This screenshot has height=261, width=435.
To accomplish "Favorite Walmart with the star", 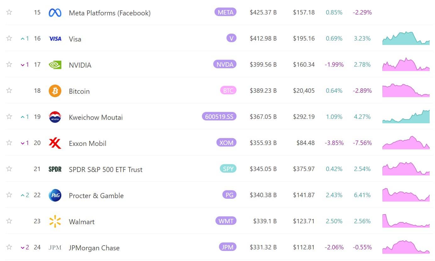I will pyautogui.click(x=9, y=221).
